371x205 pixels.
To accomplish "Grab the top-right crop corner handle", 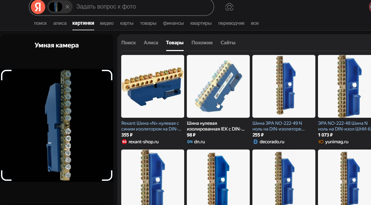I will (107, 75).
